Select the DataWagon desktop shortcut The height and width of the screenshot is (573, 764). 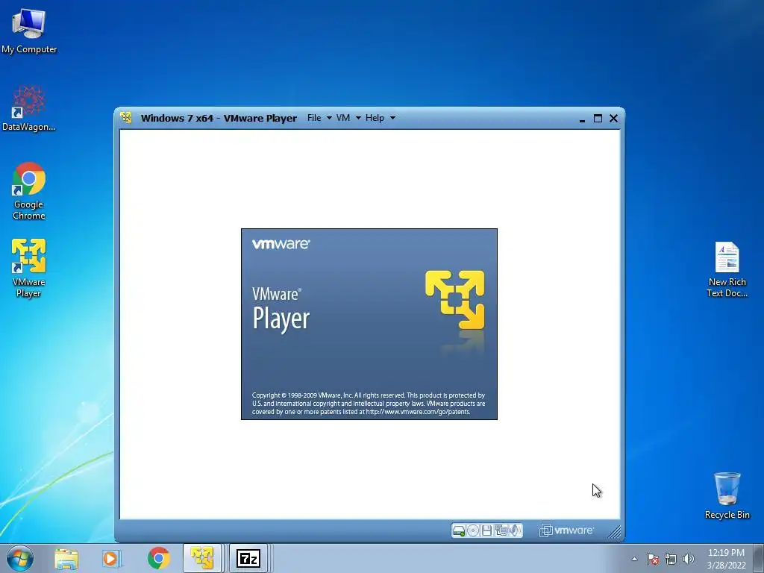pyautogui.click(x=29, y=109)
